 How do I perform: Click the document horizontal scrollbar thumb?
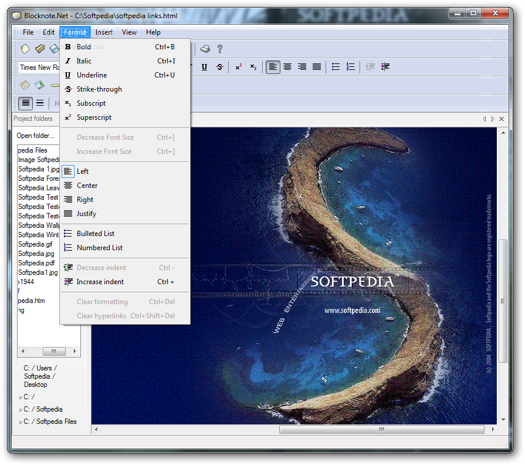(382, 429)
